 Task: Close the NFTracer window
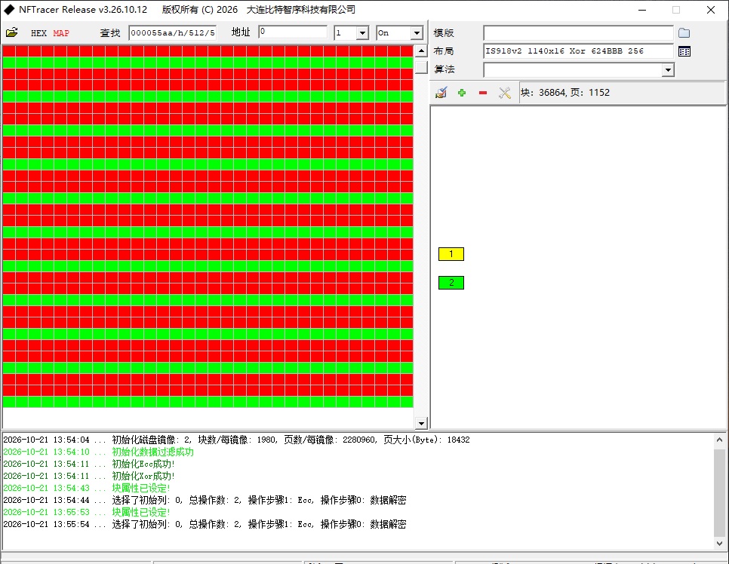710,10
